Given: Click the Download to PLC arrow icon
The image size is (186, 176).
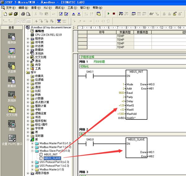Looking at the screenshot, I should click(79, 14).
